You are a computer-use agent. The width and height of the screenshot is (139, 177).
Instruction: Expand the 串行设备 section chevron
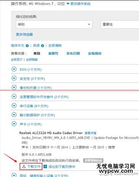pos(14,106)
